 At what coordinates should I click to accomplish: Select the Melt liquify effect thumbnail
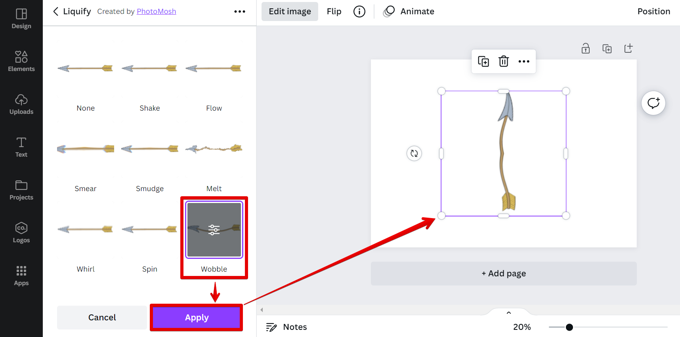coord(214,149)
